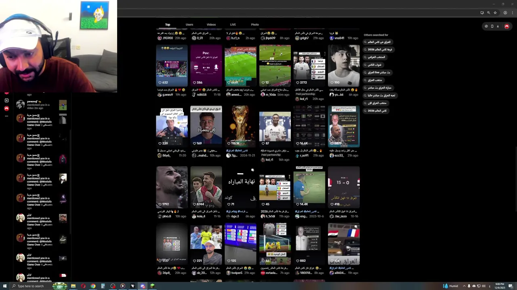The height and width of the screenshot is (290, 517).
Task: Pick suggestion 'منتخب العراق الان'
Action: click(375, 103)
